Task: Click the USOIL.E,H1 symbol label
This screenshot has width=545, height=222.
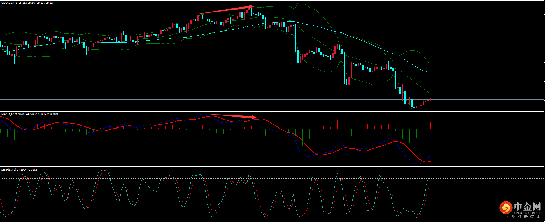Action: (9, 3)
